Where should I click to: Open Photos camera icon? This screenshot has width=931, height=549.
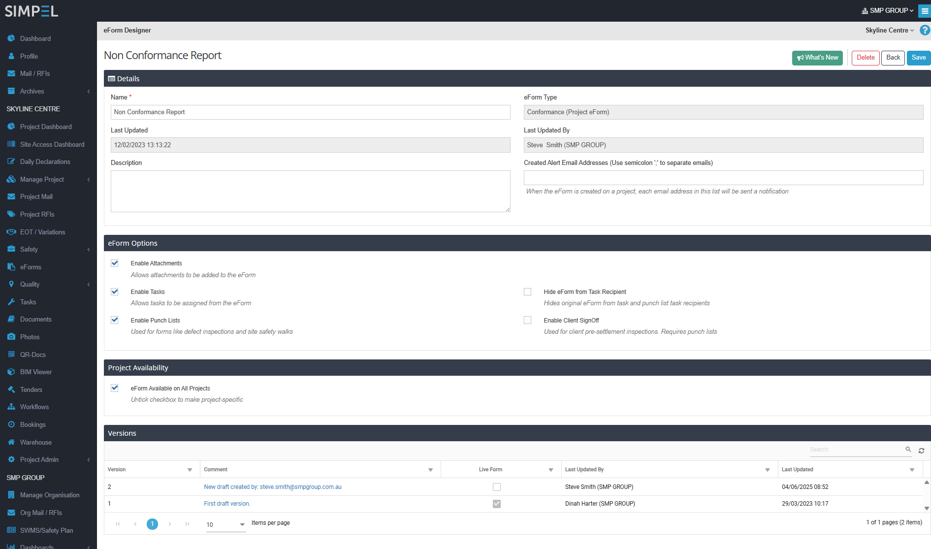tap(11, 337)
